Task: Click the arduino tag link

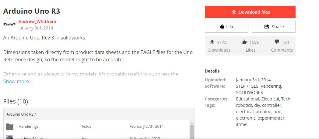Action: coord(263,112)
